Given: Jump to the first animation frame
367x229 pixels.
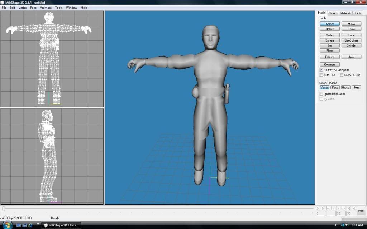Looking at the screenshot, I should click(318, 208).
